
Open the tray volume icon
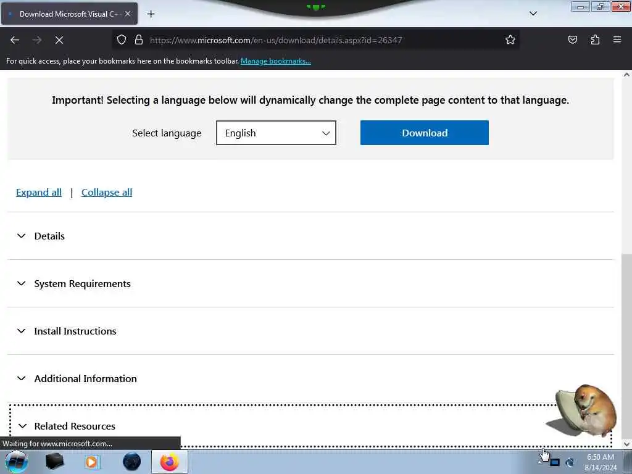pyautogui.click(x=570, y=462)
